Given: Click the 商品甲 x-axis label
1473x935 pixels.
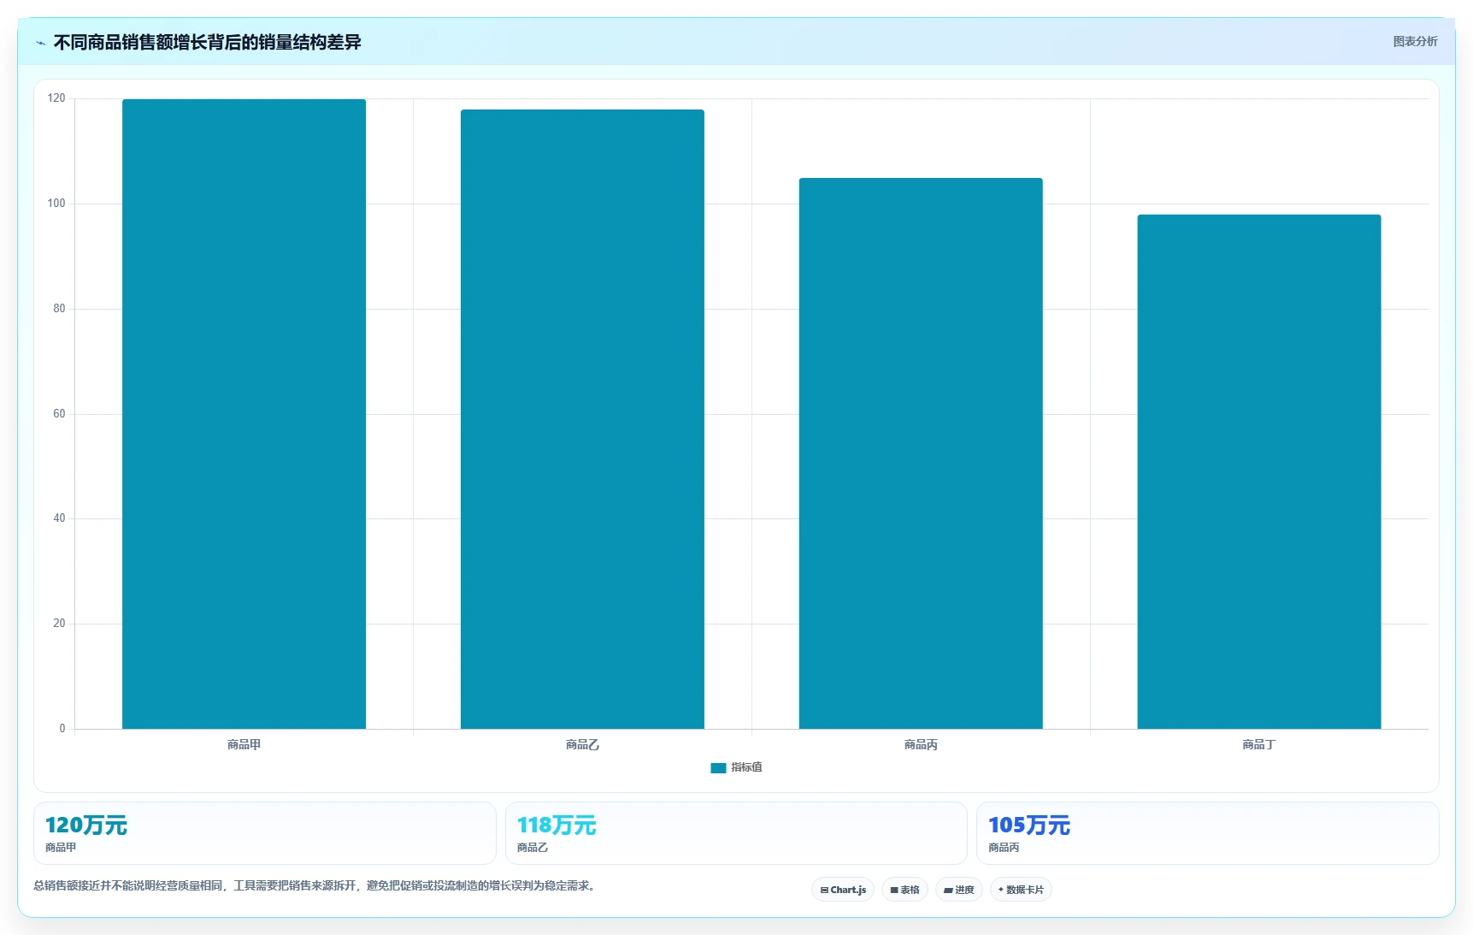Looking at the screenshot, I should [244, 745].
